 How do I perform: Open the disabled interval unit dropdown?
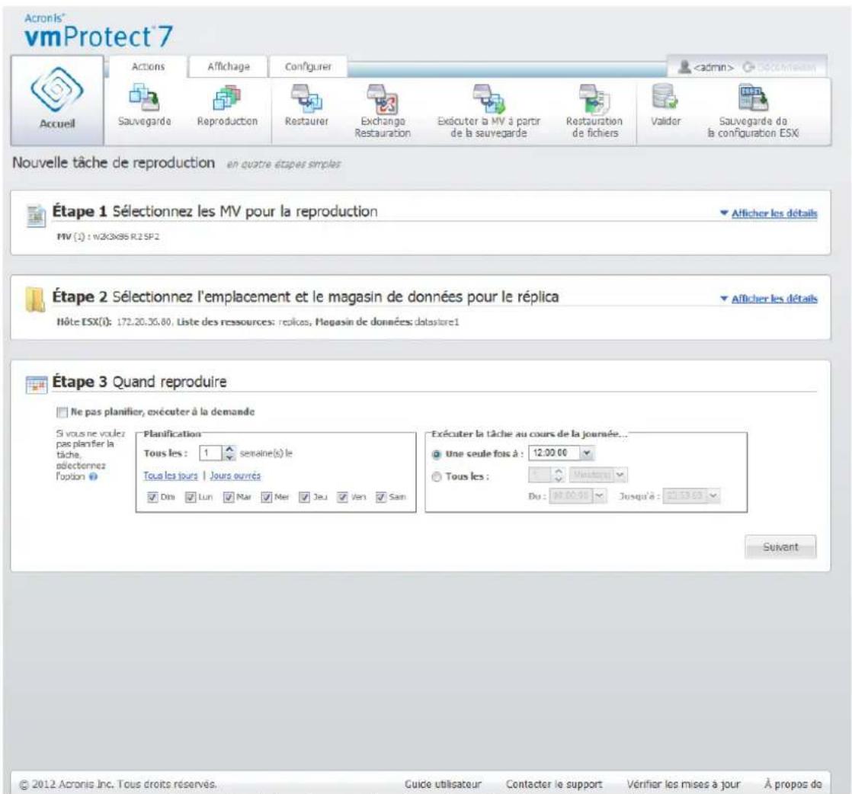coord(620,475)
